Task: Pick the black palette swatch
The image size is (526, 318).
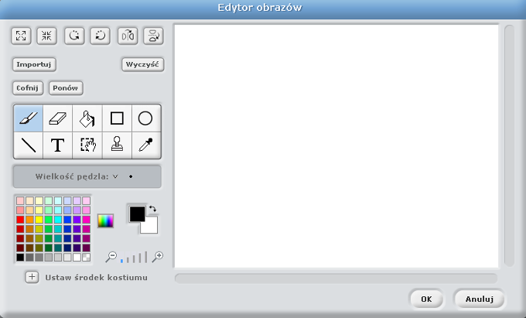Action: click(x=20, y=258)
